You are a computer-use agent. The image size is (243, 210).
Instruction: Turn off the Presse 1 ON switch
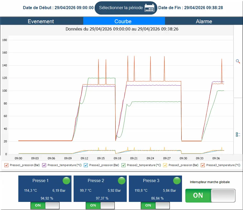[45, 206]
